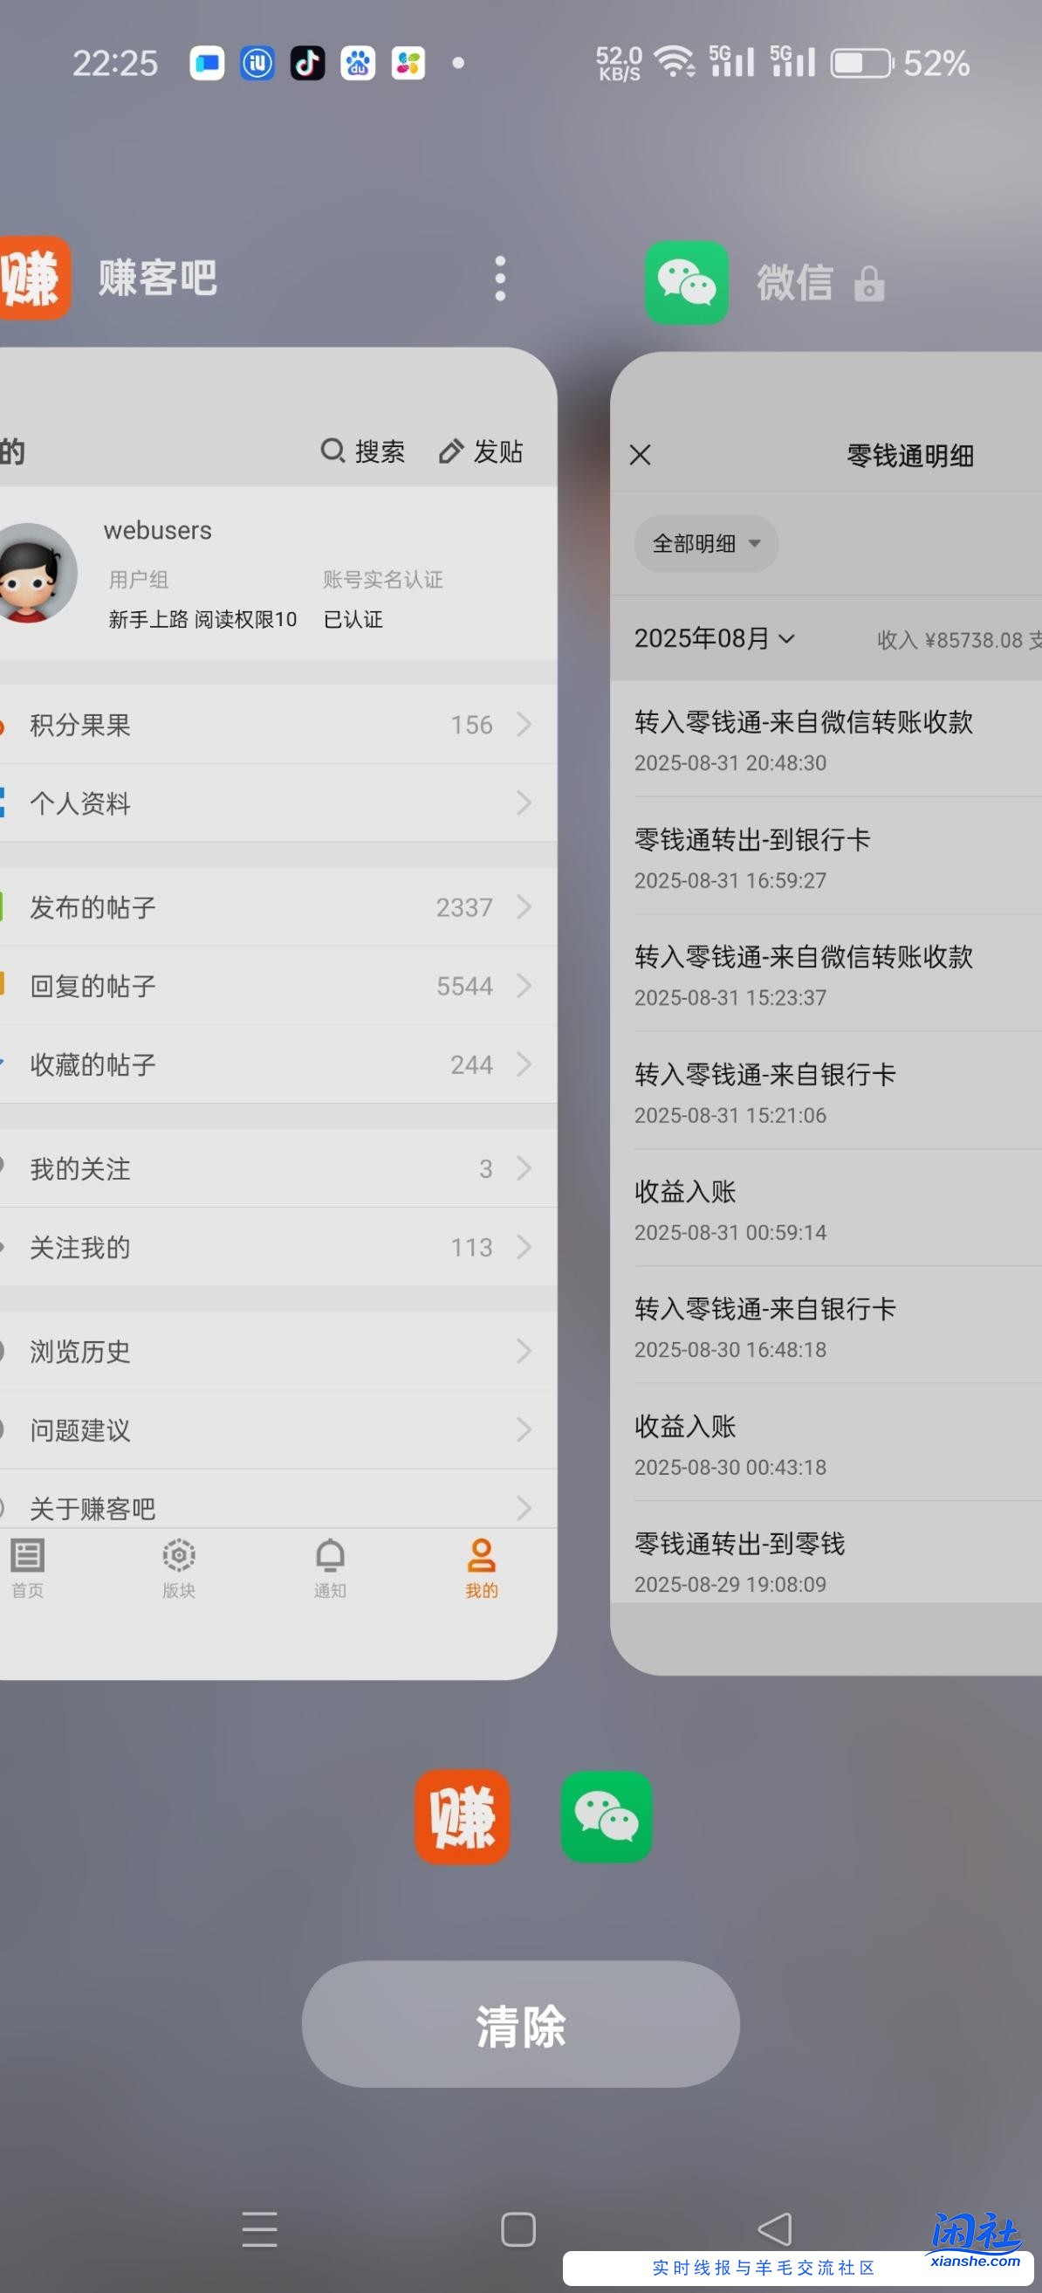Tap Wi-Fi indicator in status bar
The width and height of the screenshot is (1042, 2293).
tap(675, 62)
